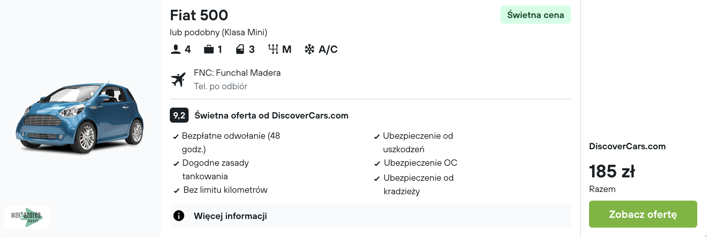Viewport: 707px width, 237px height.
Task: Open the Tel. po odbiór link
Action: 220,86
